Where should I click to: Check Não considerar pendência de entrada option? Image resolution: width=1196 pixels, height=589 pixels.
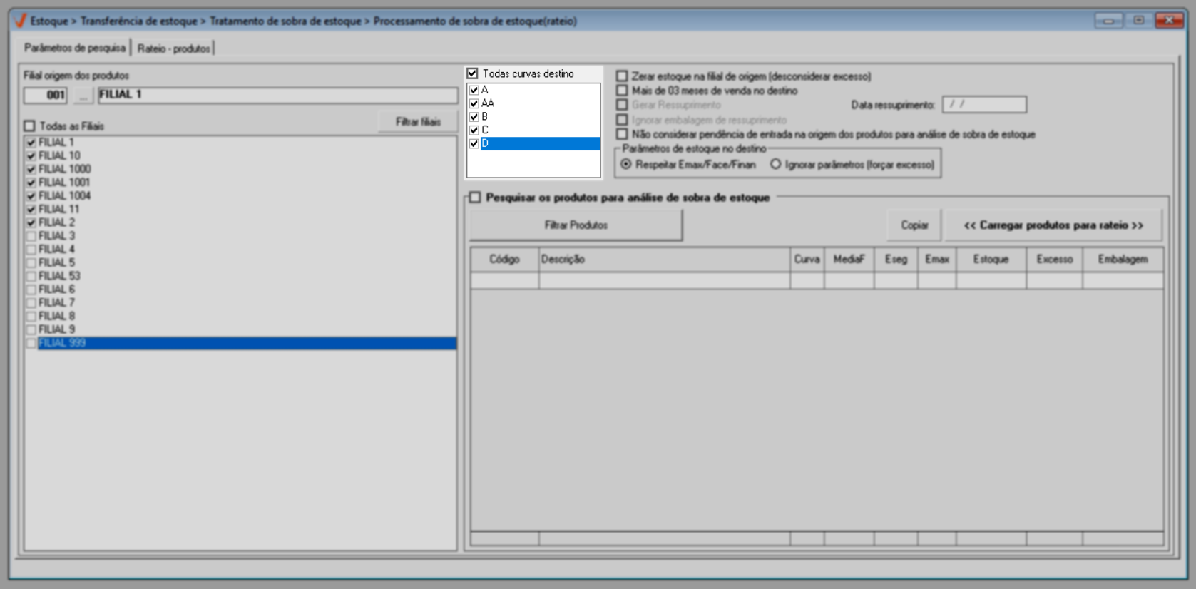click(623, 134)
